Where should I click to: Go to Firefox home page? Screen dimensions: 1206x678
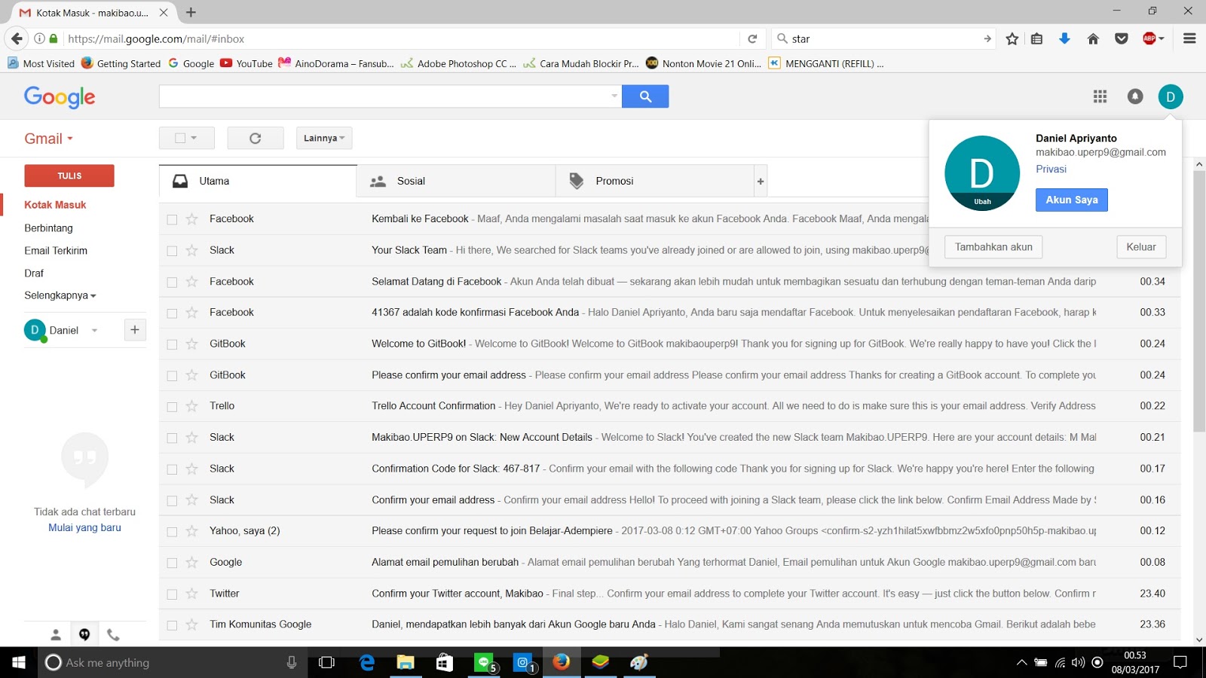tap(1093, 38)
